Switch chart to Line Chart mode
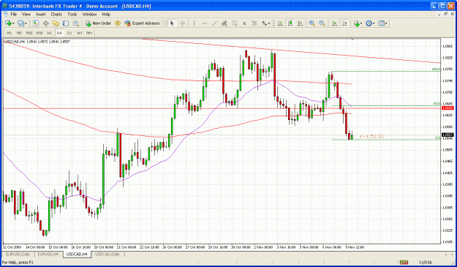This screenshot has height=267, width=457. point(301,23)
